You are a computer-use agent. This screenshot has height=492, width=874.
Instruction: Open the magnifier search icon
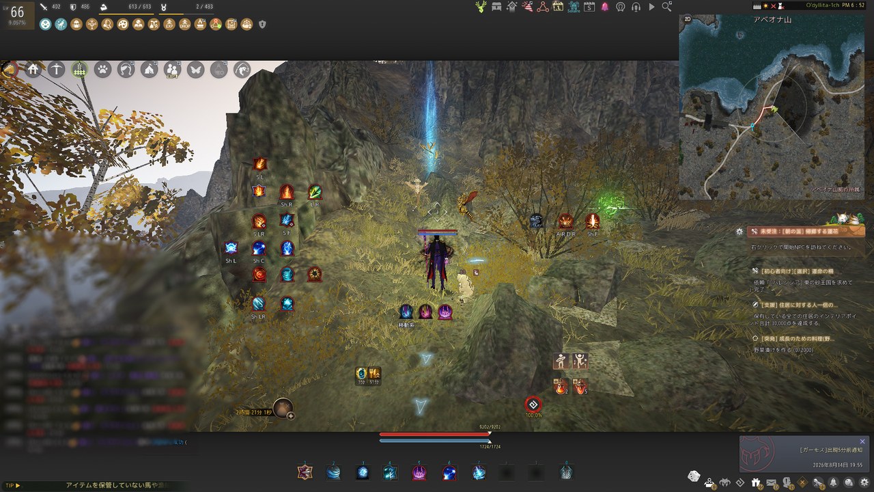(667, 7)
